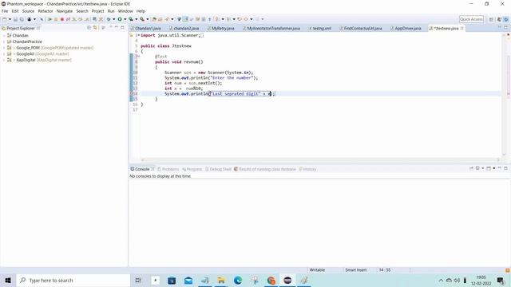Click the green Run toolbar icon
The width and height of the screenshot is (511, 287).
coord(120,19)
